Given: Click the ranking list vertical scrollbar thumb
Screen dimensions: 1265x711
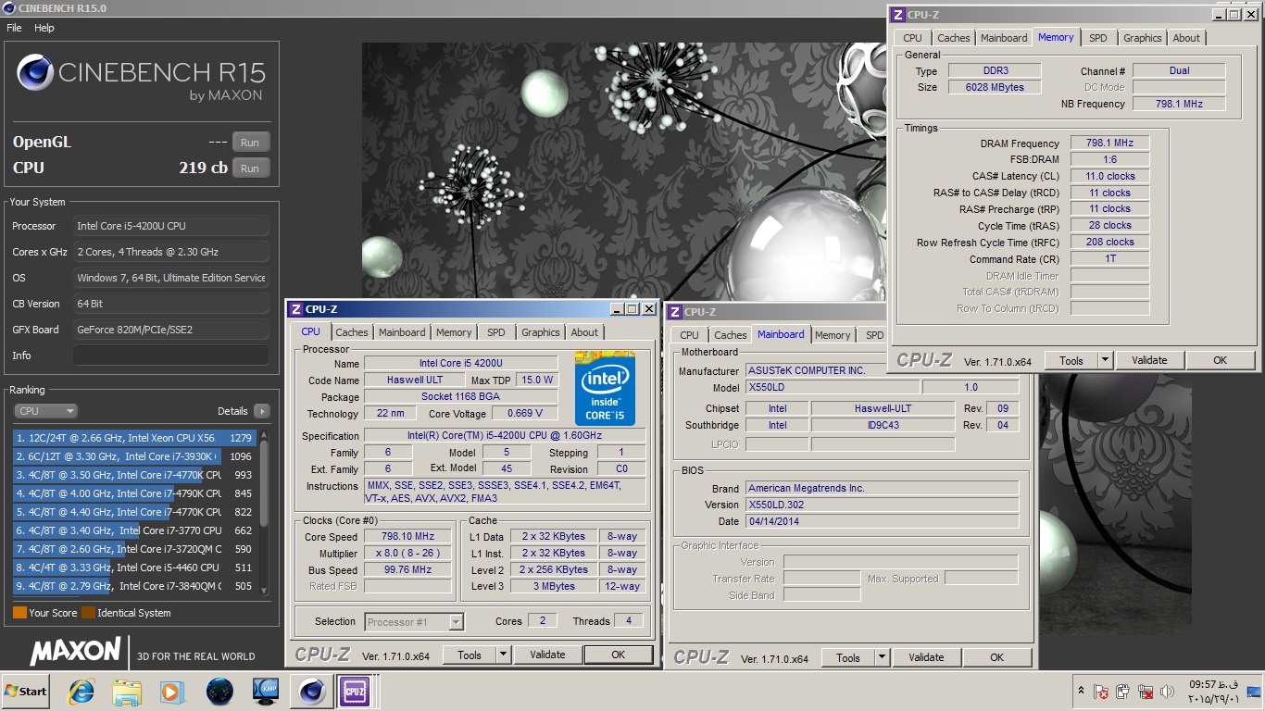Looking at the screenshot, I should 264,481.
